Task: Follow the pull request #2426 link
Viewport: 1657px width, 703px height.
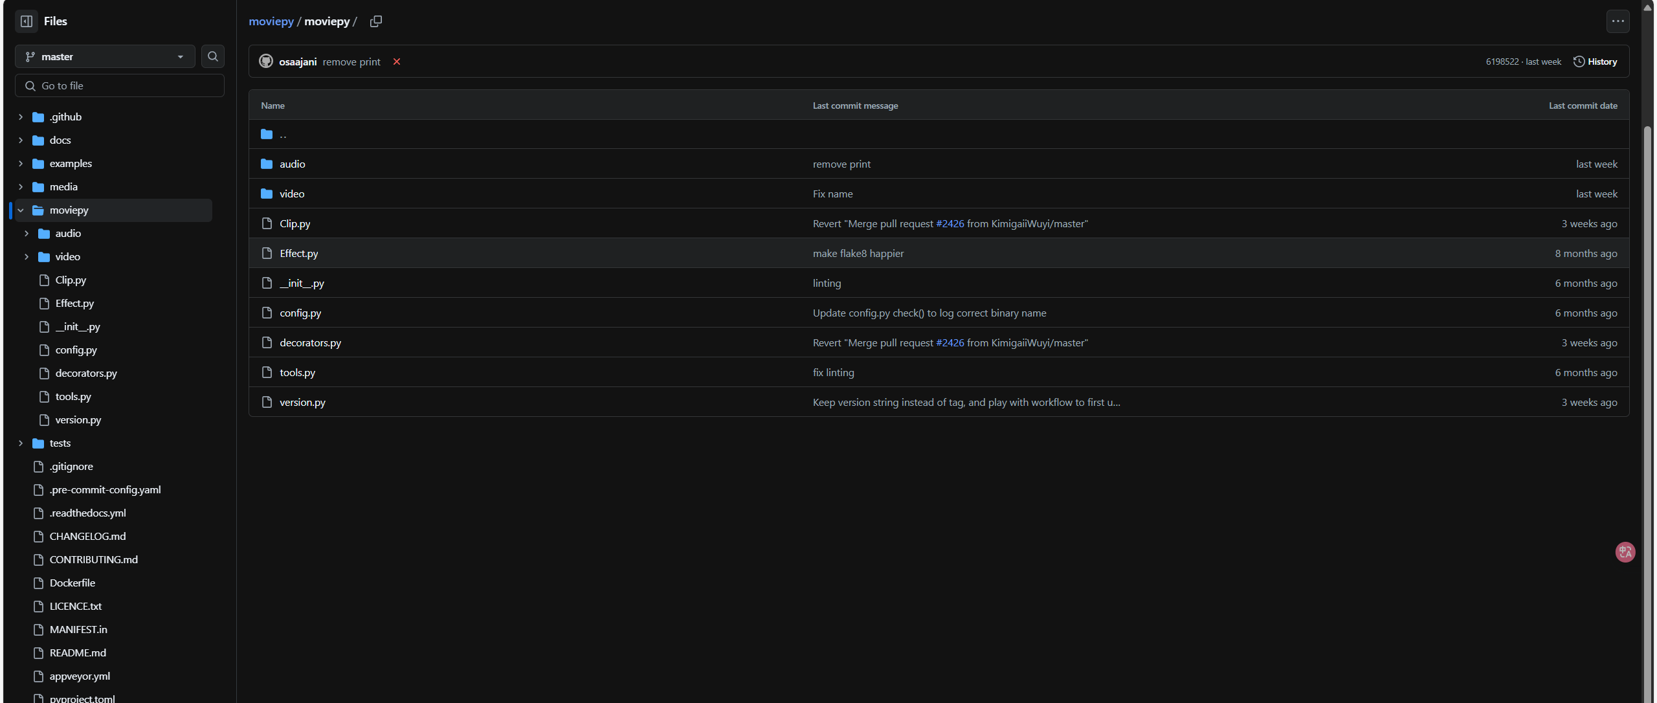Action: pos(951,223)
